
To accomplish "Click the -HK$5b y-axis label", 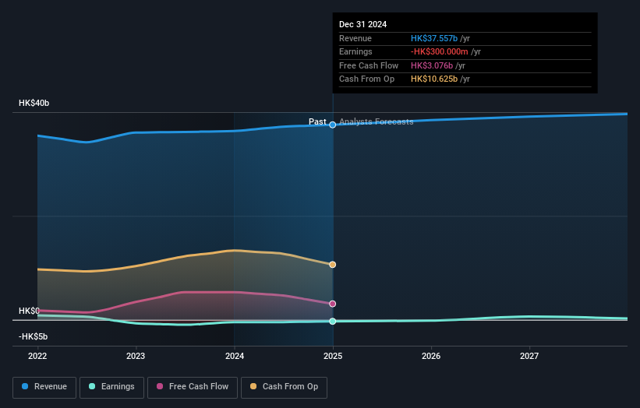I will [x=33, y=336].
